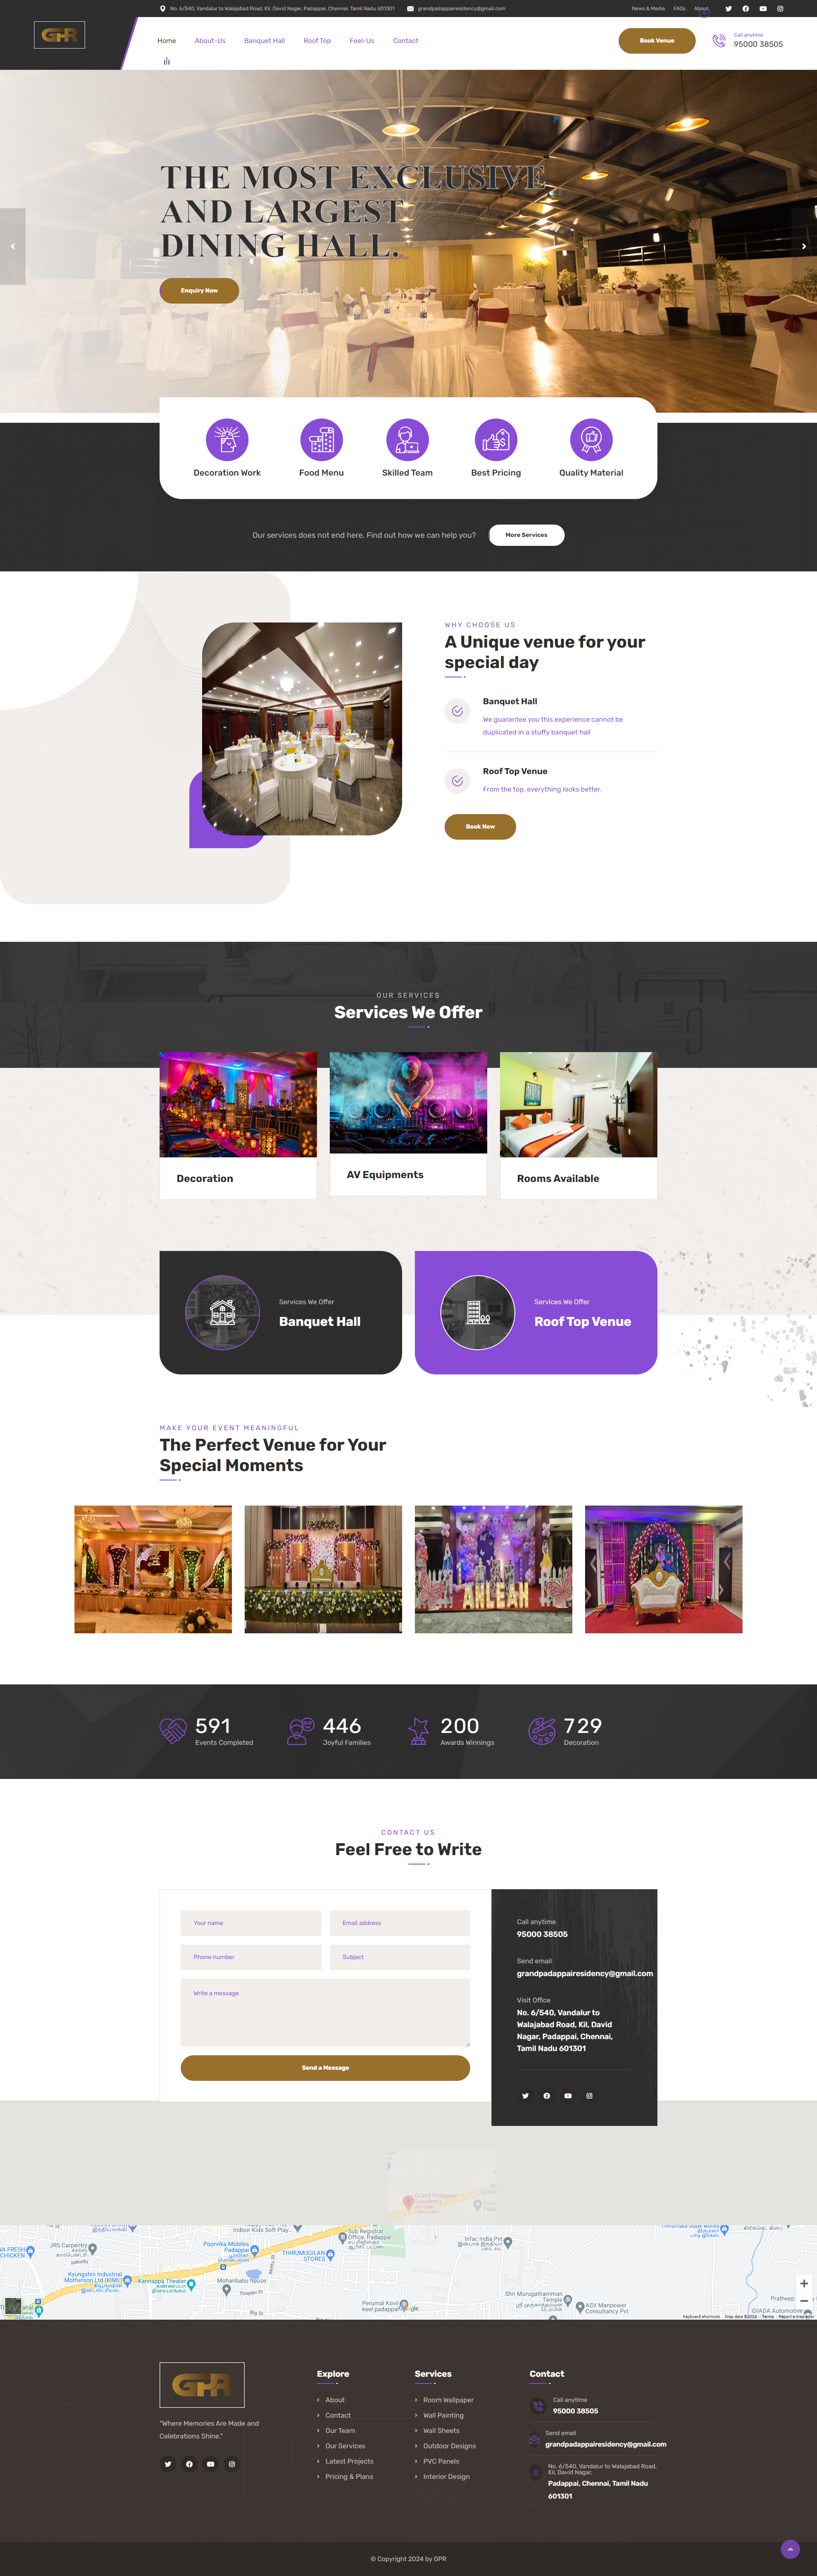Image resolution: width=817 pixels, height=2576 pixels.
Task: Click the scroll-to-top arrow button
Action: point(790,2549)
